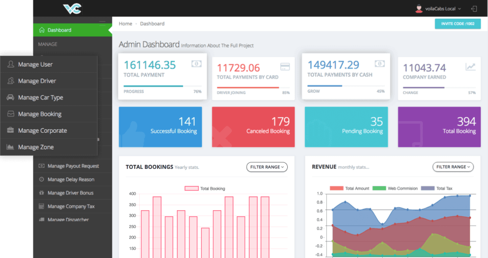Click the Manage Delay Reason clock icon
Image resolution: width=488 pixels, height=258 pixels.
tap(41, 179)
